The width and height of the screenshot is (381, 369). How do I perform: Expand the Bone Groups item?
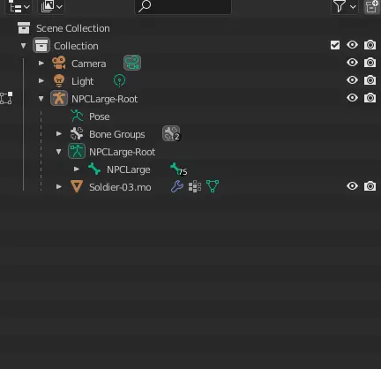tap(59, 134)
